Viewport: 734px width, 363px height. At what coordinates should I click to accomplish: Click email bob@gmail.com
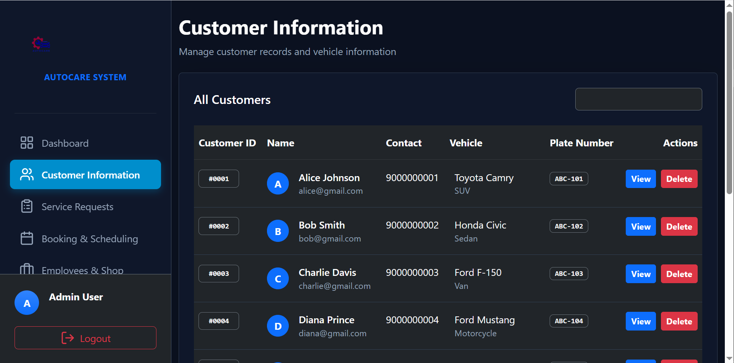click(330, 238)
